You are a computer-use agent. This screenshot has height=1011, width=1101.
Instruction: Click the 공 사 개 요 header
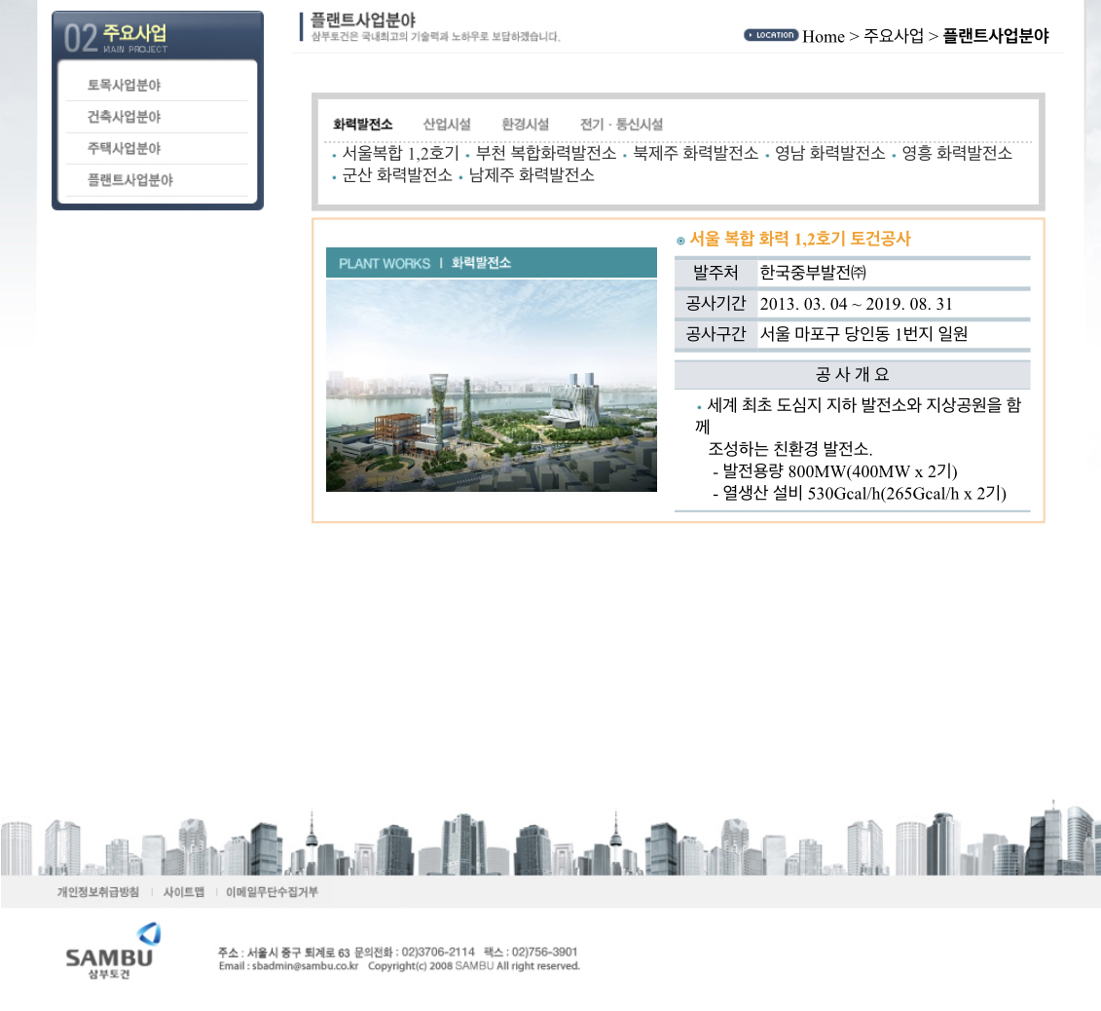point(853,374)
